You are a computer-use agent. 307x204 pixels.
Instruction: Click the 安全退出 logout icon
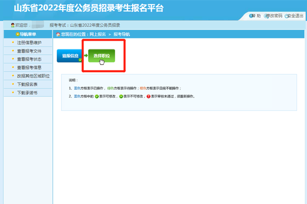(x=287, y=16)
